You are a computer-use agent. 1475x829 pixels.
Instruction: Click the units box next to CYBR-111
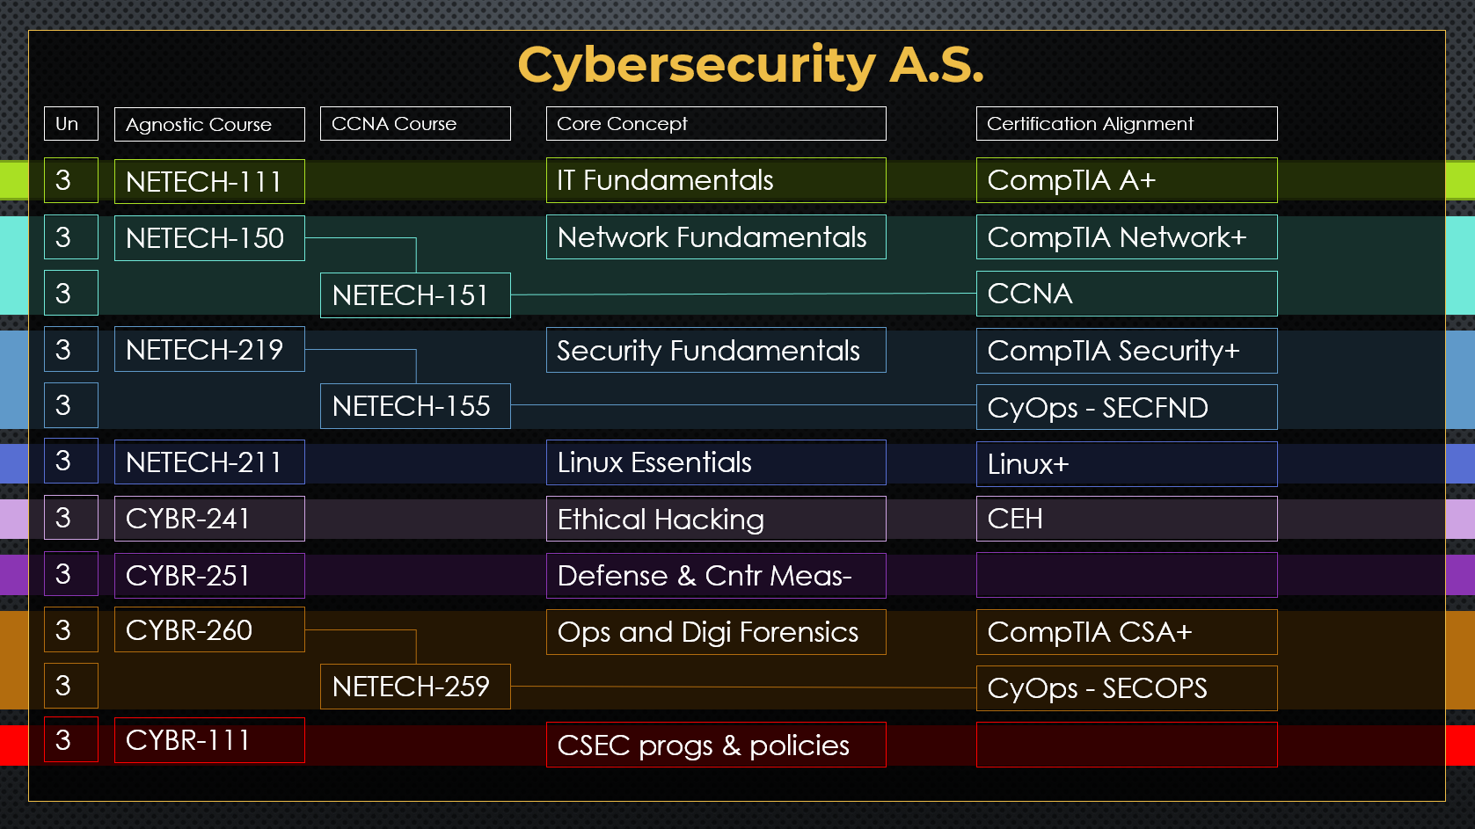click(x=70, y=740)
